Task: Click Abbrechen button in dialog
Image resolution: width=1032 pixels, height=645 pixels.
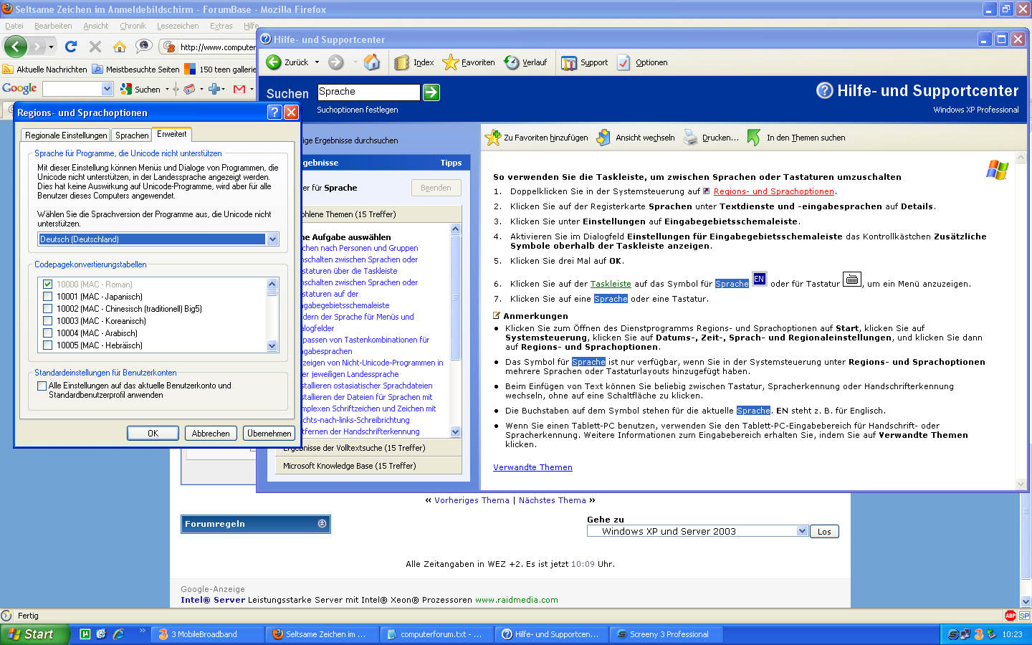Action: [211, 434]
